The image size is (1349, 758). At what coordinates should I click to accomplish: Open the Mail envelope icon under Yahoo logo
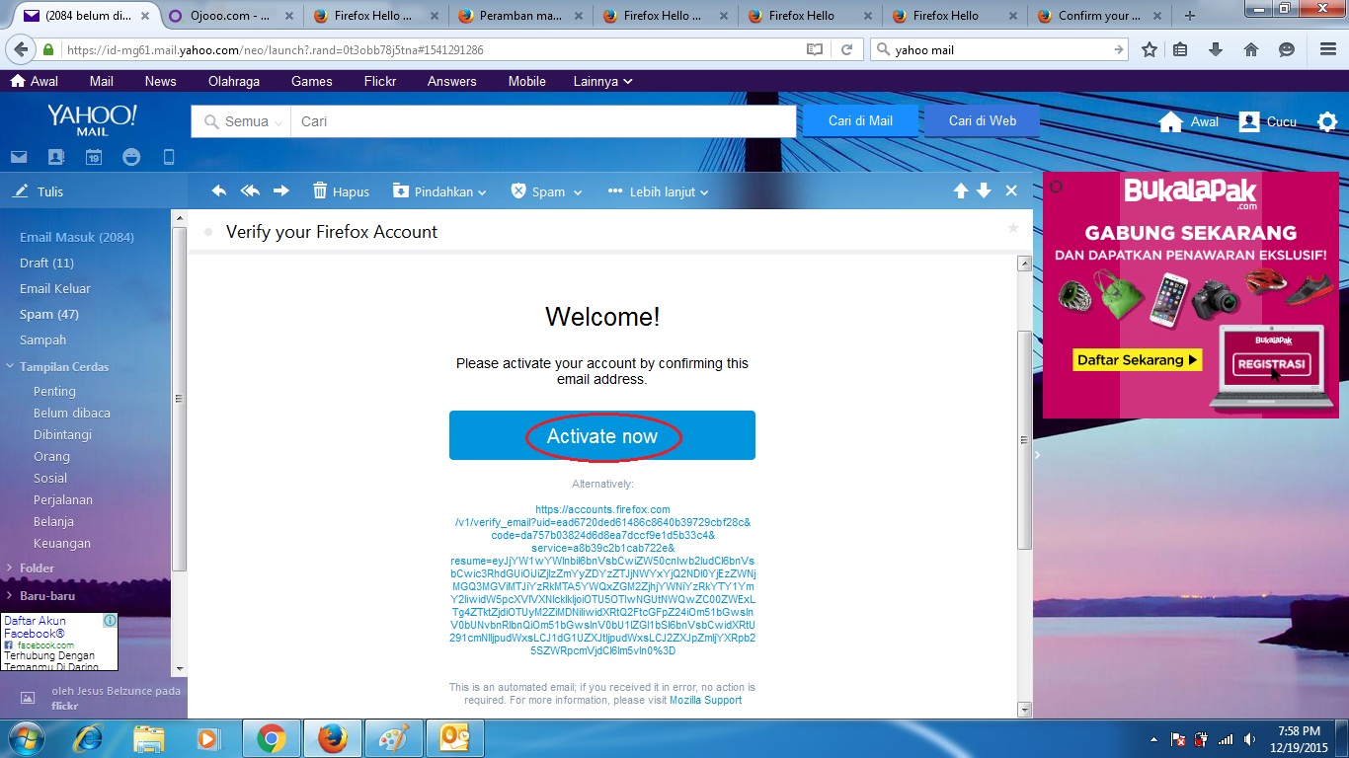pyautogui.click(x=19, y=157)
